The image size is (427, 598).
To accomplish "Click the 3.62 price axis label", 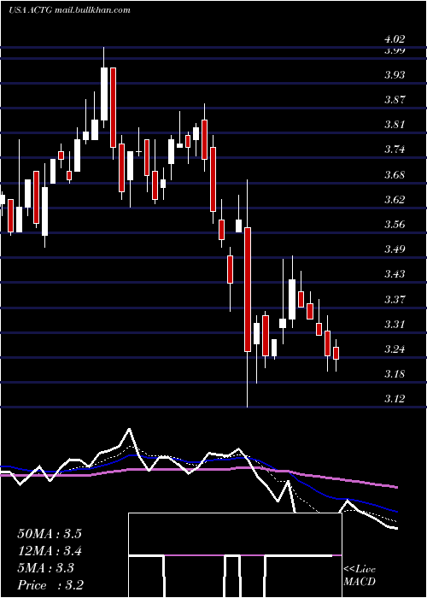I will point(395,200).
